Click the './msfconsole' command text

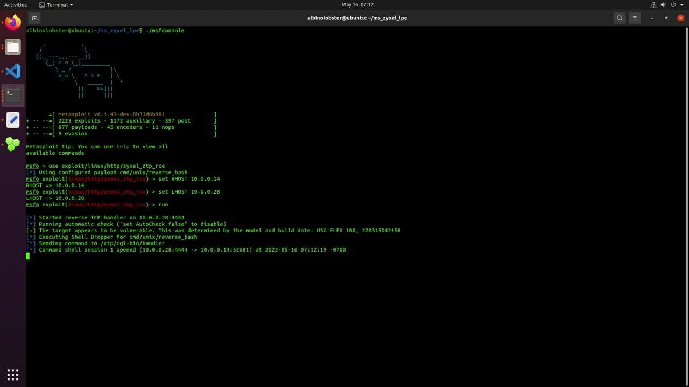[x=165, y=31]
